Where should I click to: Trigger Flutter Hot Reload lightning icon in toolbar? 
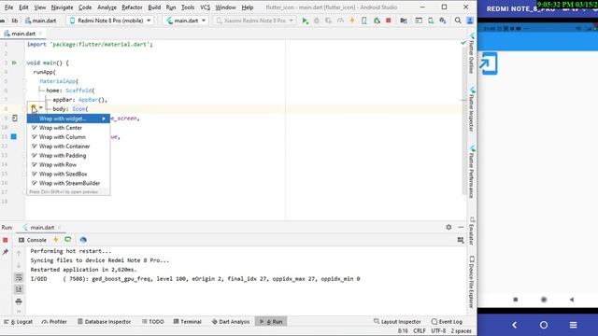click(352, 21)
